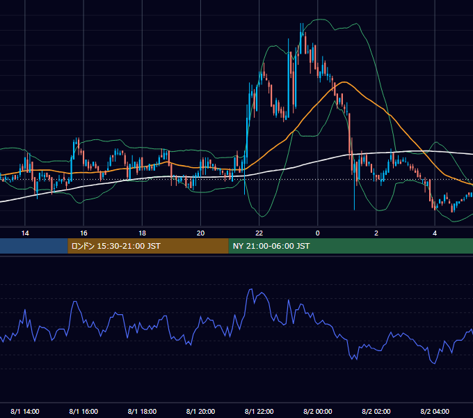Click the 14 hour label on price chart
The width and height of the screenshot is (473, 418).
click(x=25, y=233)
